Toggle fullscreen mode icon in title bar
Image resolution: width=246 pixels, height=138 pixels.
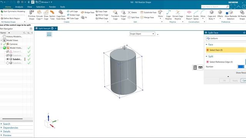(x=233, y=7)
